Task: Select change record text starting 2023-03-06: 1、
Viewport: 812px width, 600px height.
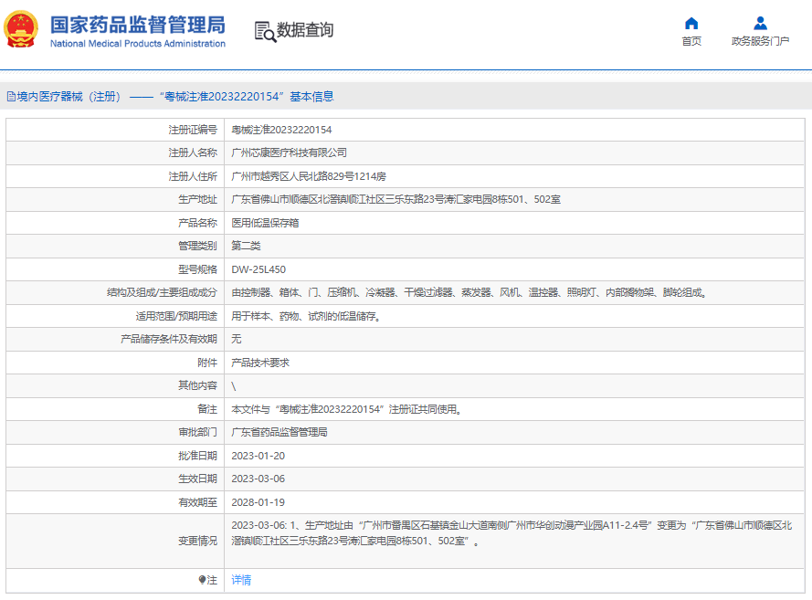Action: [511, 533]
